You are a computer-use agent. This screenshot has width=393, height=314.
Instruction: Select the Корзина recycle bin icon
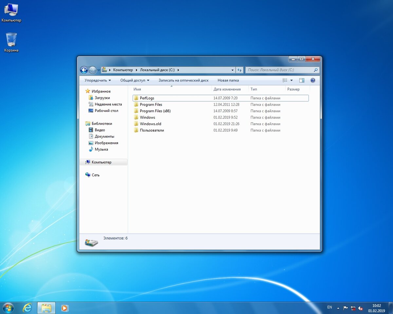pos(11,43)
